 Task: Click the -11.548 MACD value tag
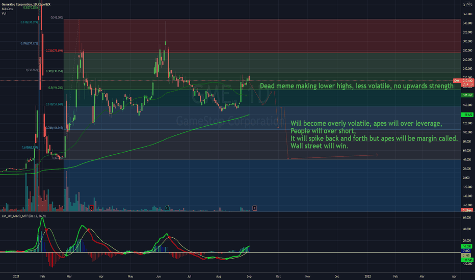(x=467, y=260)
